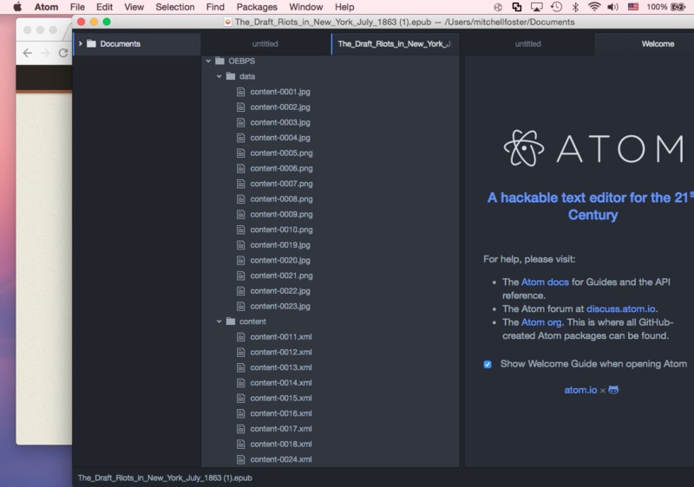Click the file icon beside content-0021.png
The width and height of the screenshot is (694, 487).
coord(240,276)
